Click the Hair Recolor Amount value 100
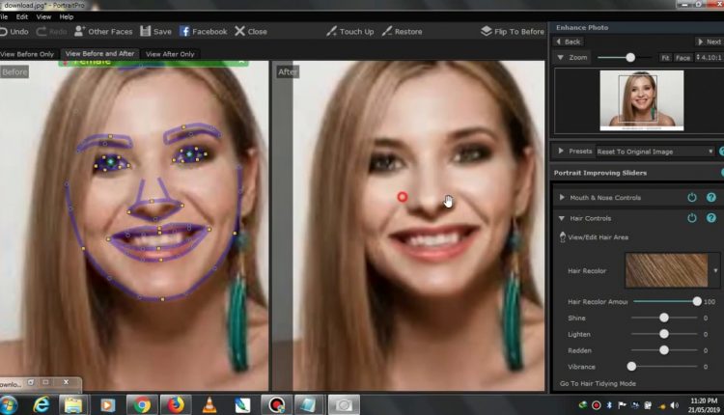This screenshot has height=415, width=724. tap(710, 301)
